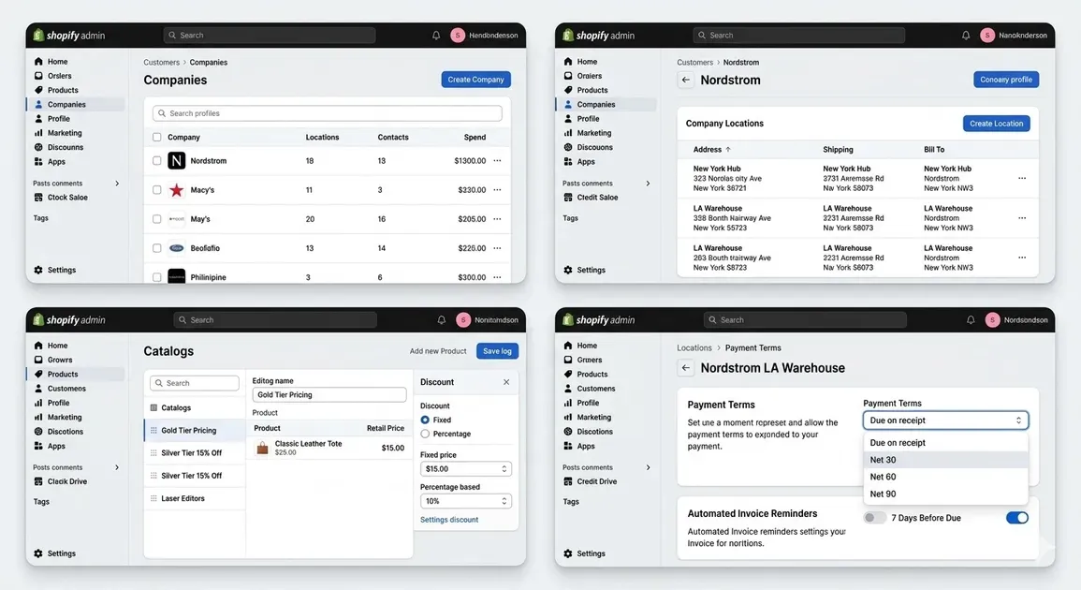
Task: Turn off the blue invoice reminders toggle
Action: tap(1016, 518)
